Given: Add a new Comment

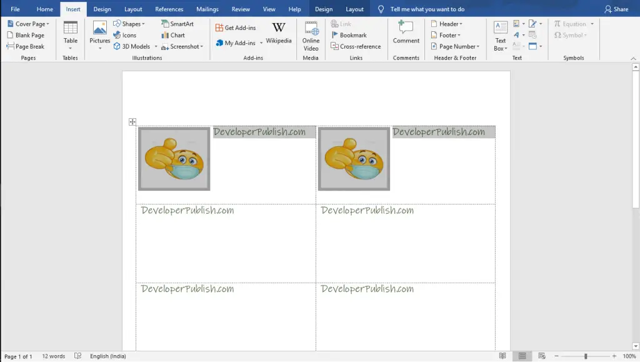Looking at the screenshot, I should point(406,33).
